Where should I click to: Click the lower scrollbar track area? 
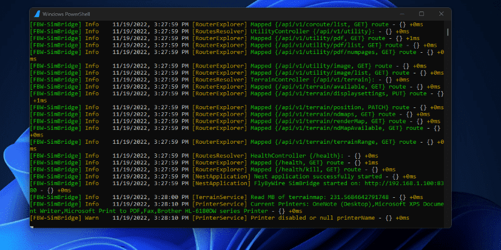coord(448,152)
